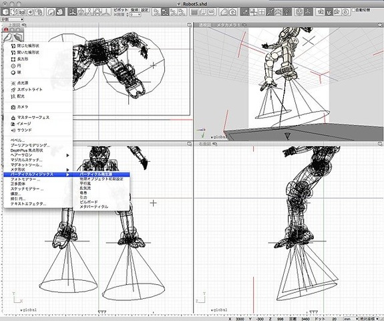Select 平行風 submenu item
Image resolution: width=384 pixels, height=321 pixels.
tap(102, 184)
